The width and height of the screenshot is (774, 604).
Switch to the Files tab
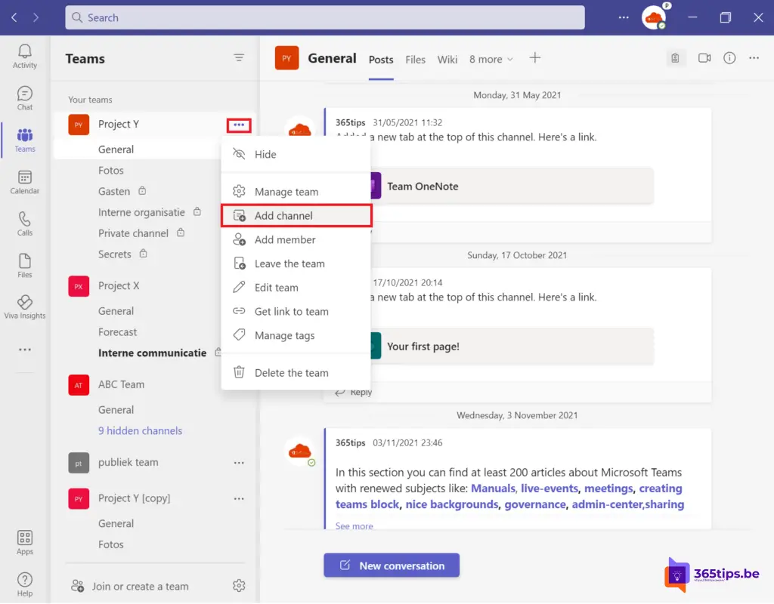(x=415, y=60)
